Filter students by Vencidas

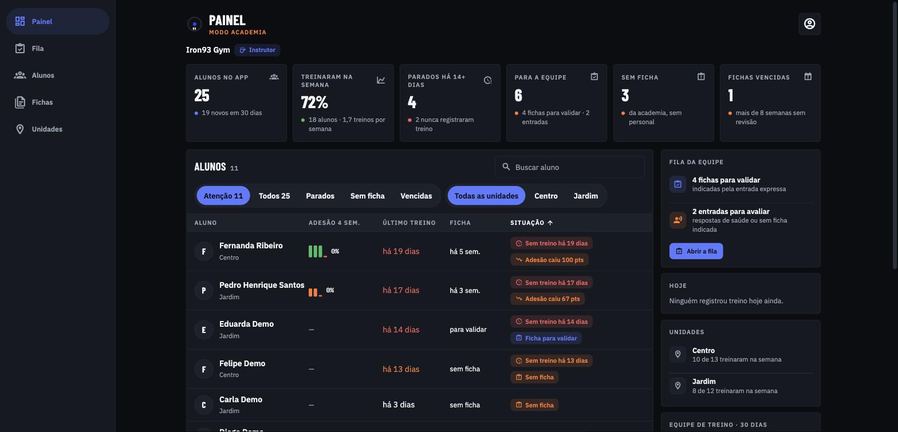click(x=416, y=196)
